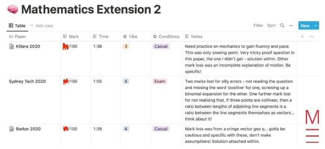
Task: Select the pink Exam tag
Action: coord(160,81)
